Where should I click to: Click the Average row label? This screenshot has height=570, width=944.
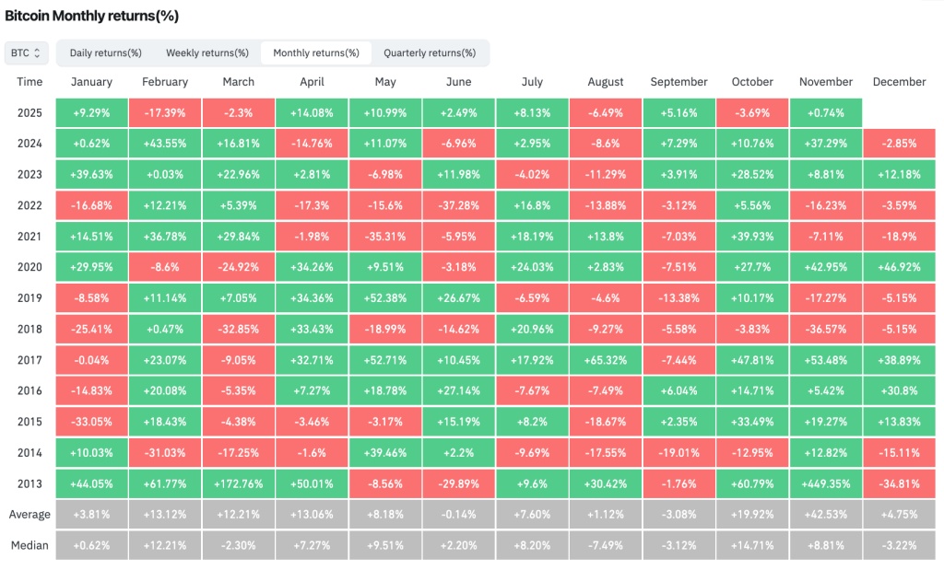tap(29, 514)
